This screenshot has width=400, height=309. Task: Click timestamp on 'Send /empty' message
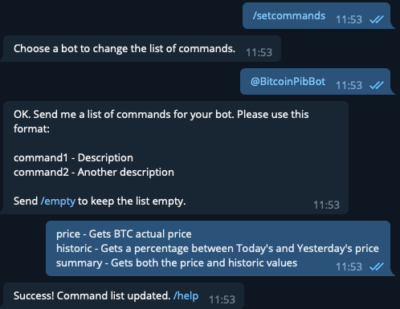(326, 205)
